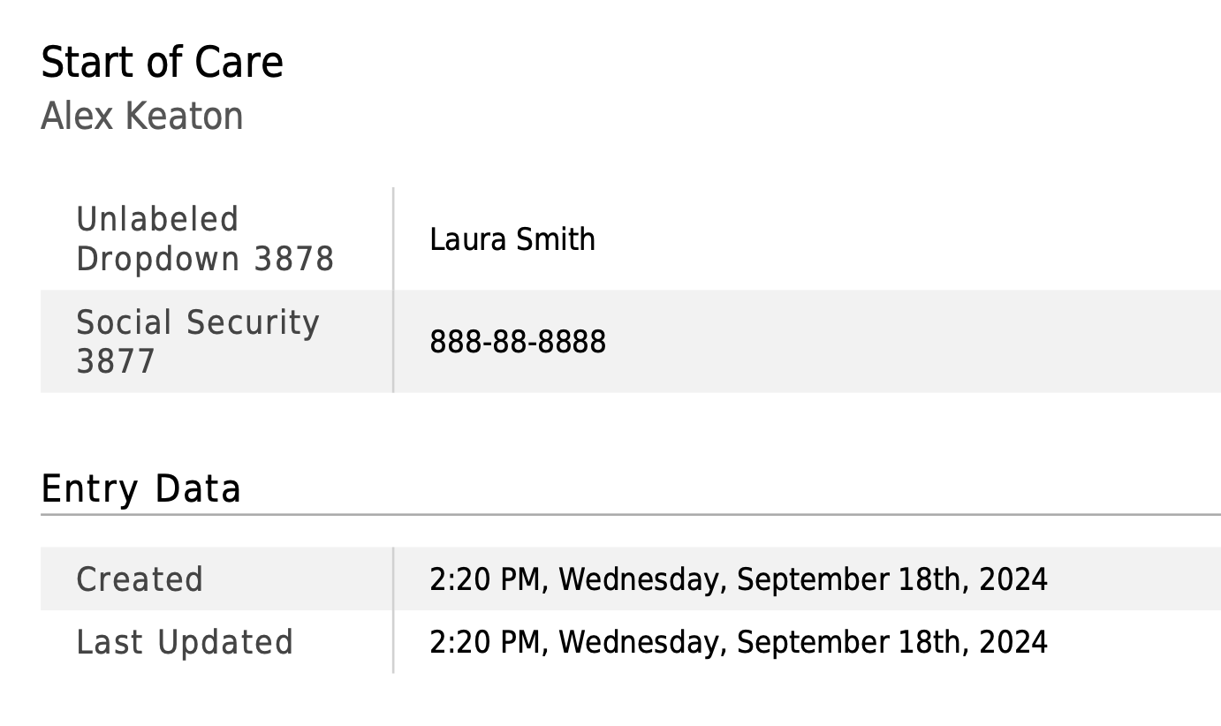This screenshot has width=1221, height=726.
Task: Click the Created field label
Action: coord(140,579)
